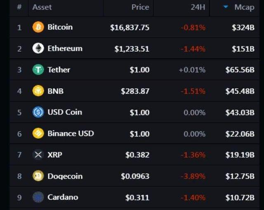Click the Cardano coin icon

pyautogui.click(x=38, y=197)
